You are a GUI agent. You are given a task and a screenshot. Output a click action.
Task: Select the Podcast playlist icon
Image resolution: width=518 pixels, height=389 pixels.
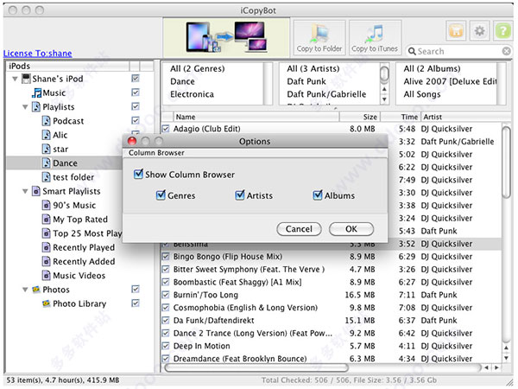tap(47, 121)
